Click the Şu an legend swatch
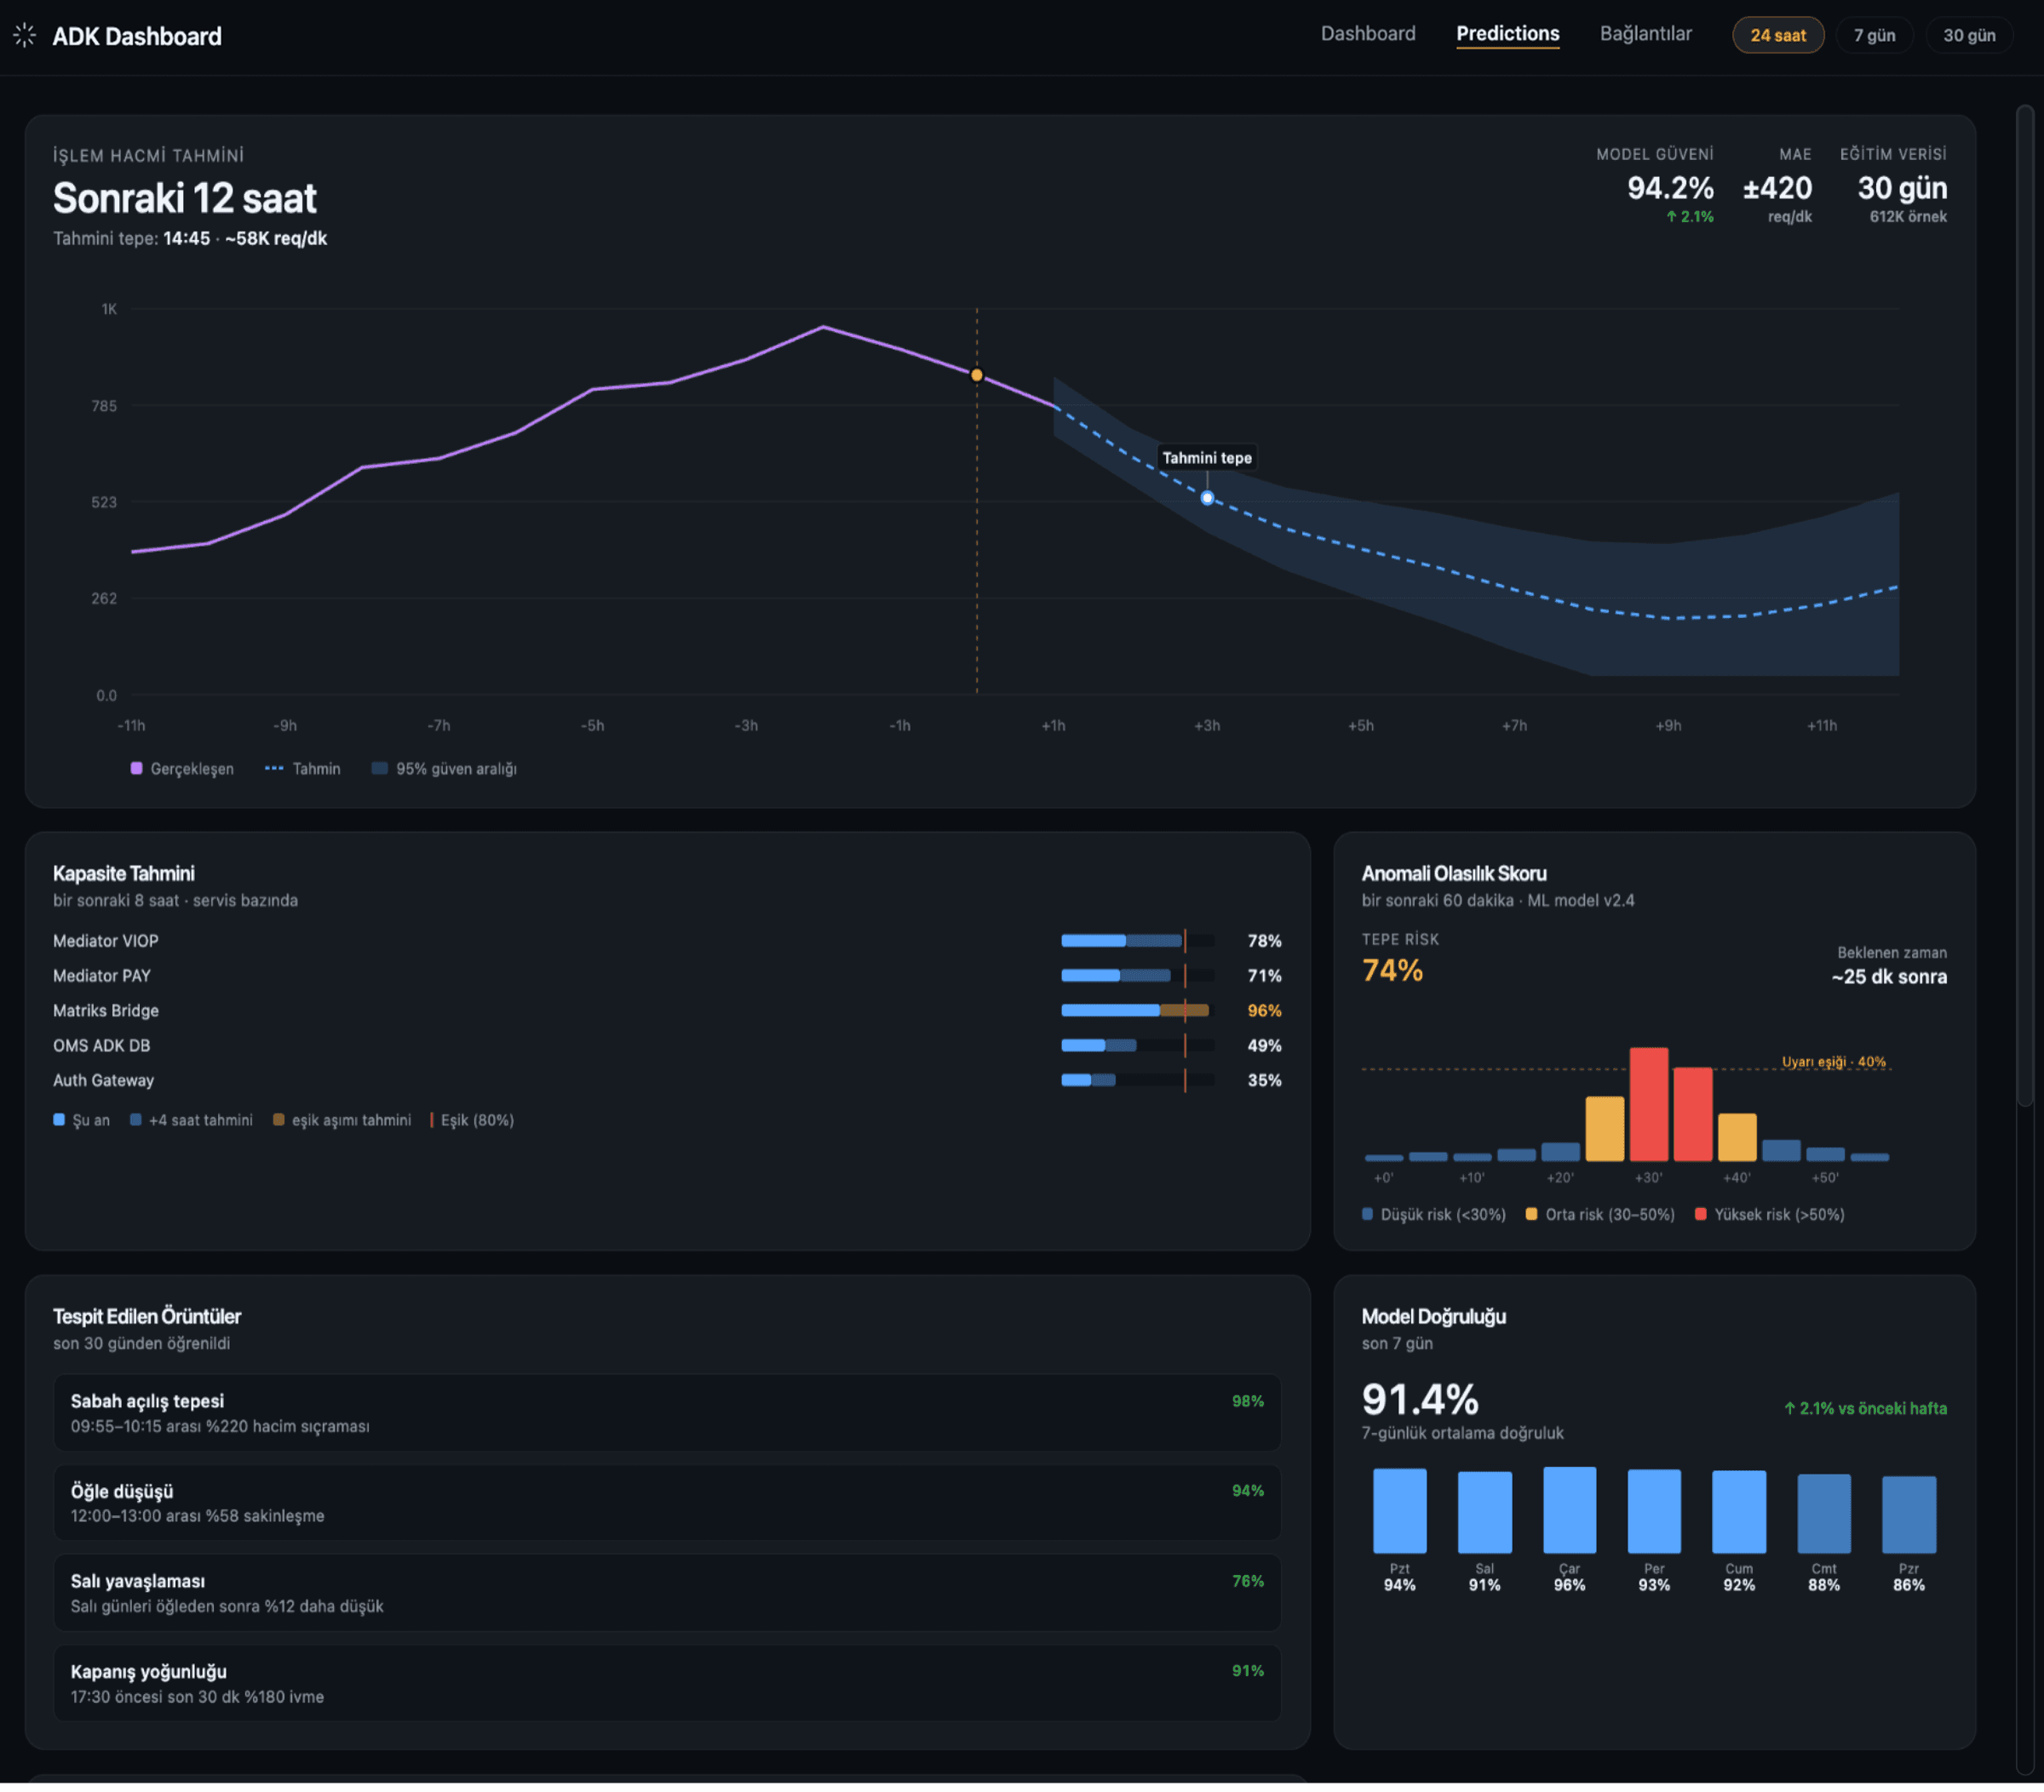This screenshot has width=2044, height=1792. tap(59, 1119)
